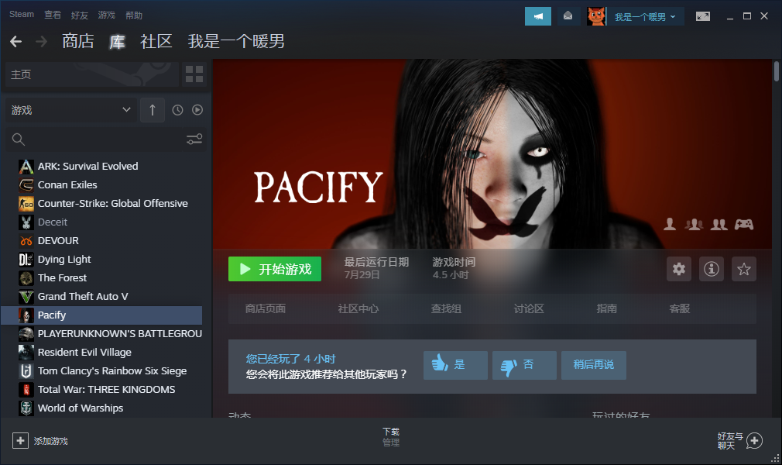
Task: Open the collections grid view icon
Action: 194,74
